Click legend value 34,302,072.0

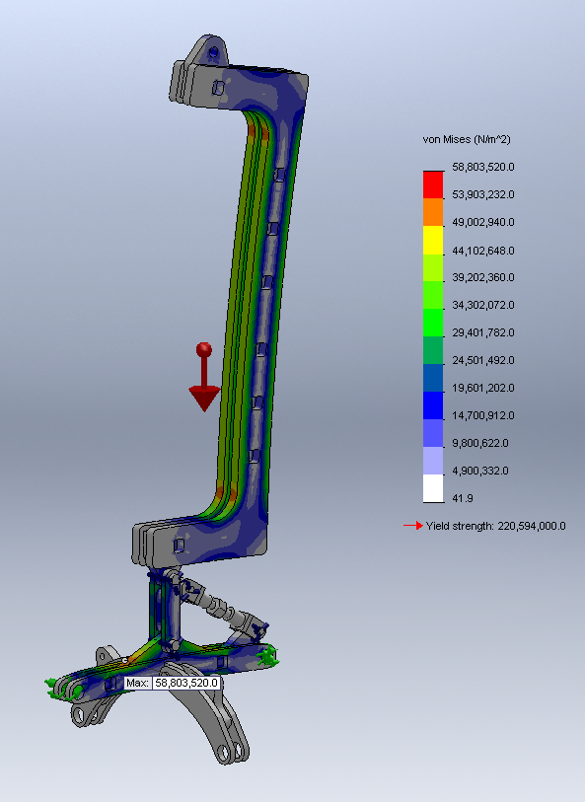(483, 305)
